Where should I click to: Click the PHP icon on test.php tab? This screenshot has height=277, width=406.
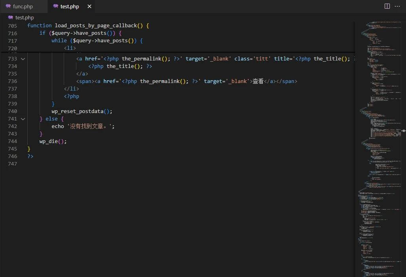(56, 6)
